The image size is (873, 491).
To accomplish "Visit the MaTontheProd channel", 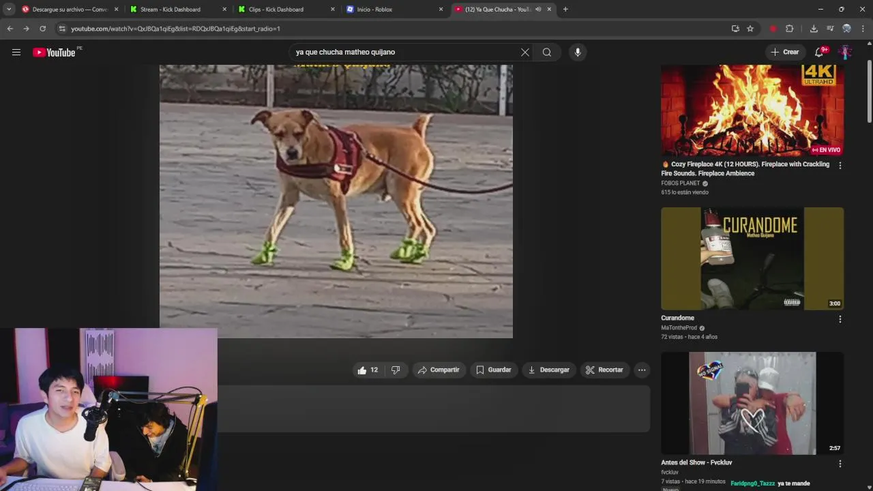I will coord(679,328).
